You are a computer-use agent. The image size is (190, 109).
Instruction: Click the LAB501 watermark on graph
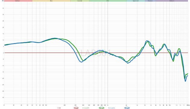96,53
